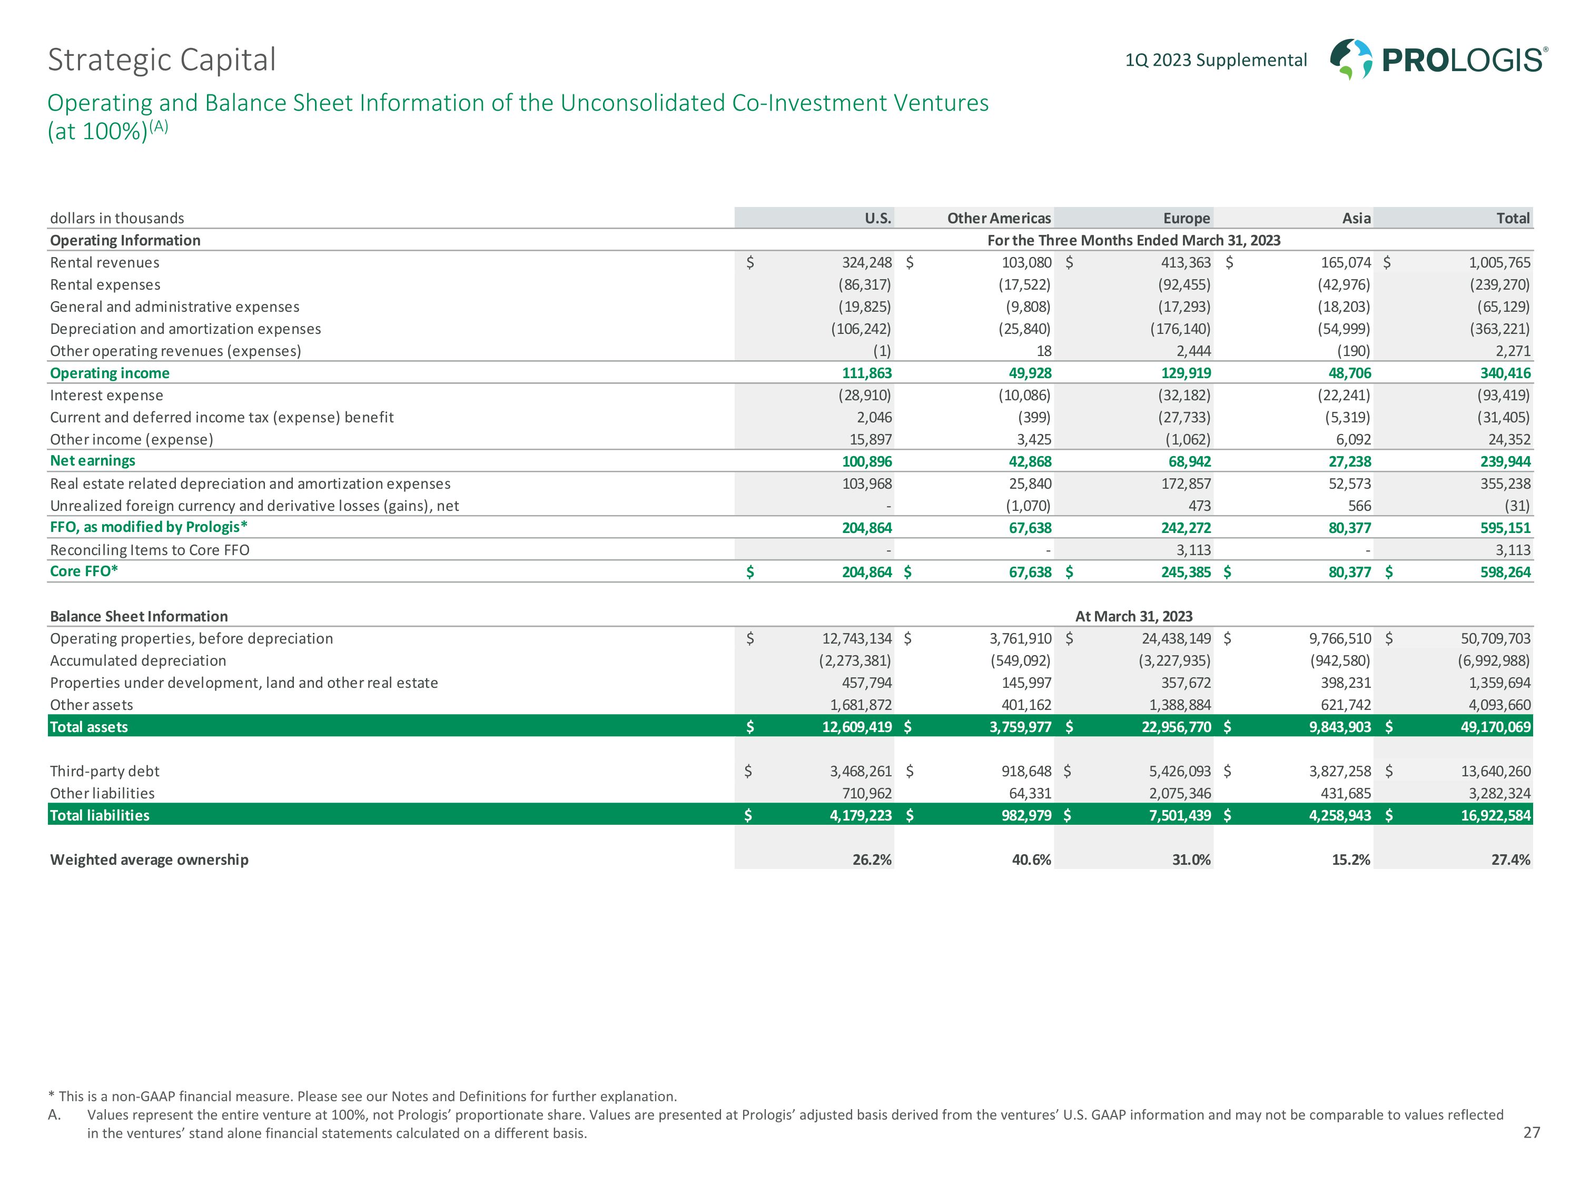Image resolution: width=1580 pixels, height=1185 pixels.
Task: Click the page number 27
Action: tap(1532, 1132)
